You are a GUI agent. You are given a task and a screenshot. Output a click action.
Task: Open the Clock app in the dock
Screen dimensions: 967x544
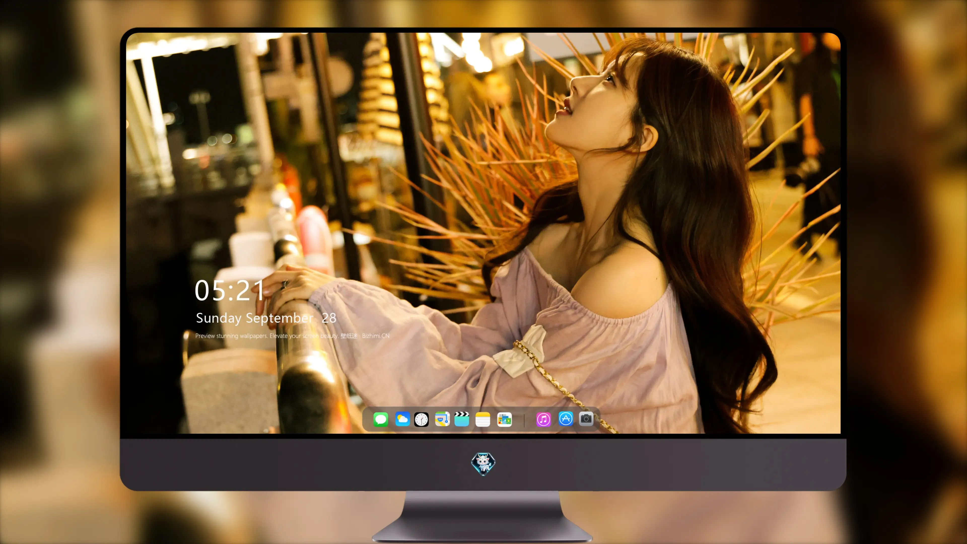[421, 419]
